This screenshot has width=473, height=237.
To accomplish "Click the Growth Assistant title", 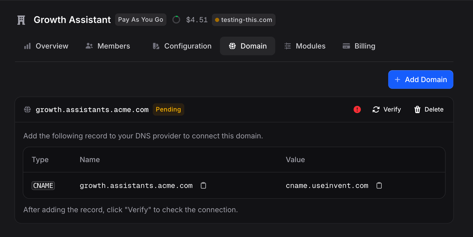I will click(x=72, y=20).
